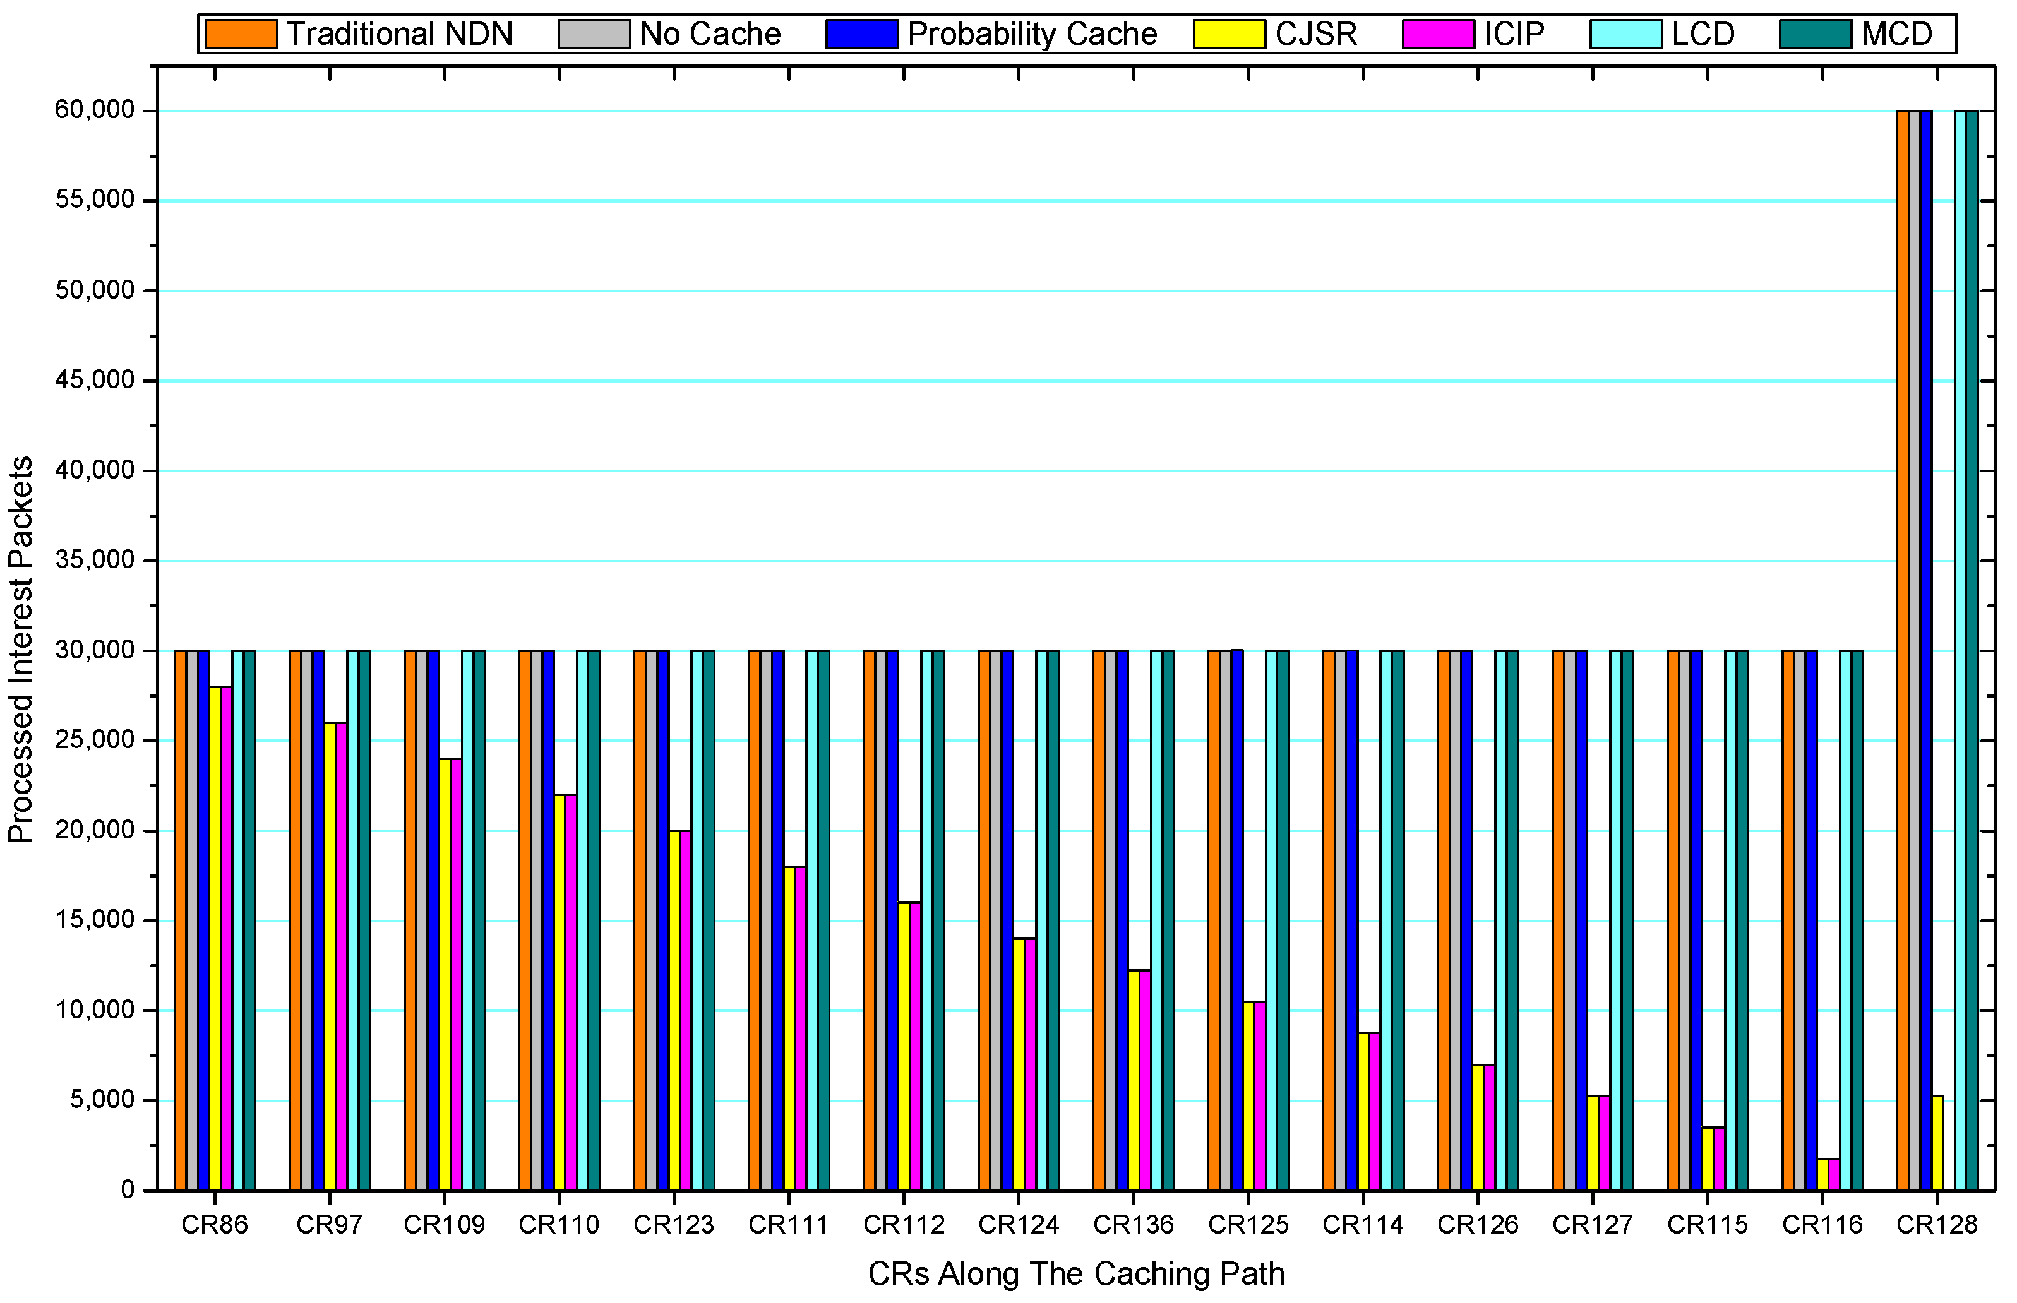Click the CR128 x-axis label
2017x1303 pixels.
click(x=1937, y=1224)
